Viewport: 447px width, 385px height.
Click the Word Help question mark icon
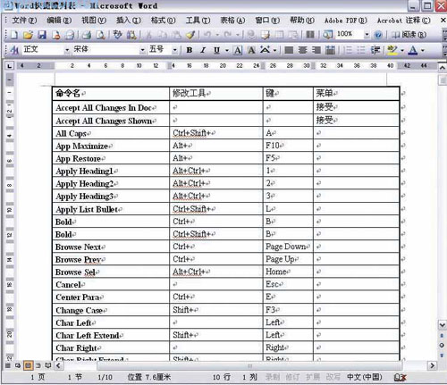(378, 35)
